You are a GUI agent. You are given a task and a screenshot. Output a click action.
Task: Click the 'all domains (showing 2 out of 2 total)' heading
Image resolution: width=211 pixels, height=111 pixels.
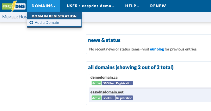click(131, 67)
